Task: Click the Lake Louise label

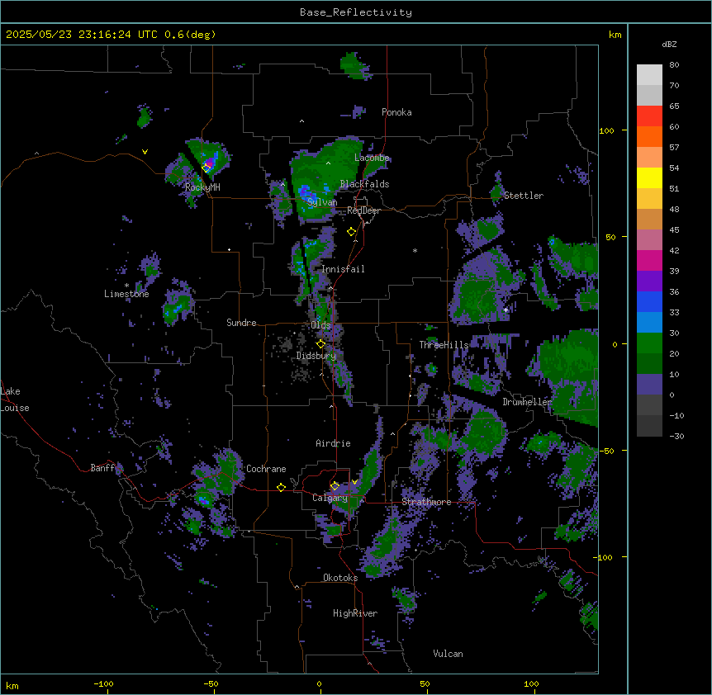Action: 14,400
